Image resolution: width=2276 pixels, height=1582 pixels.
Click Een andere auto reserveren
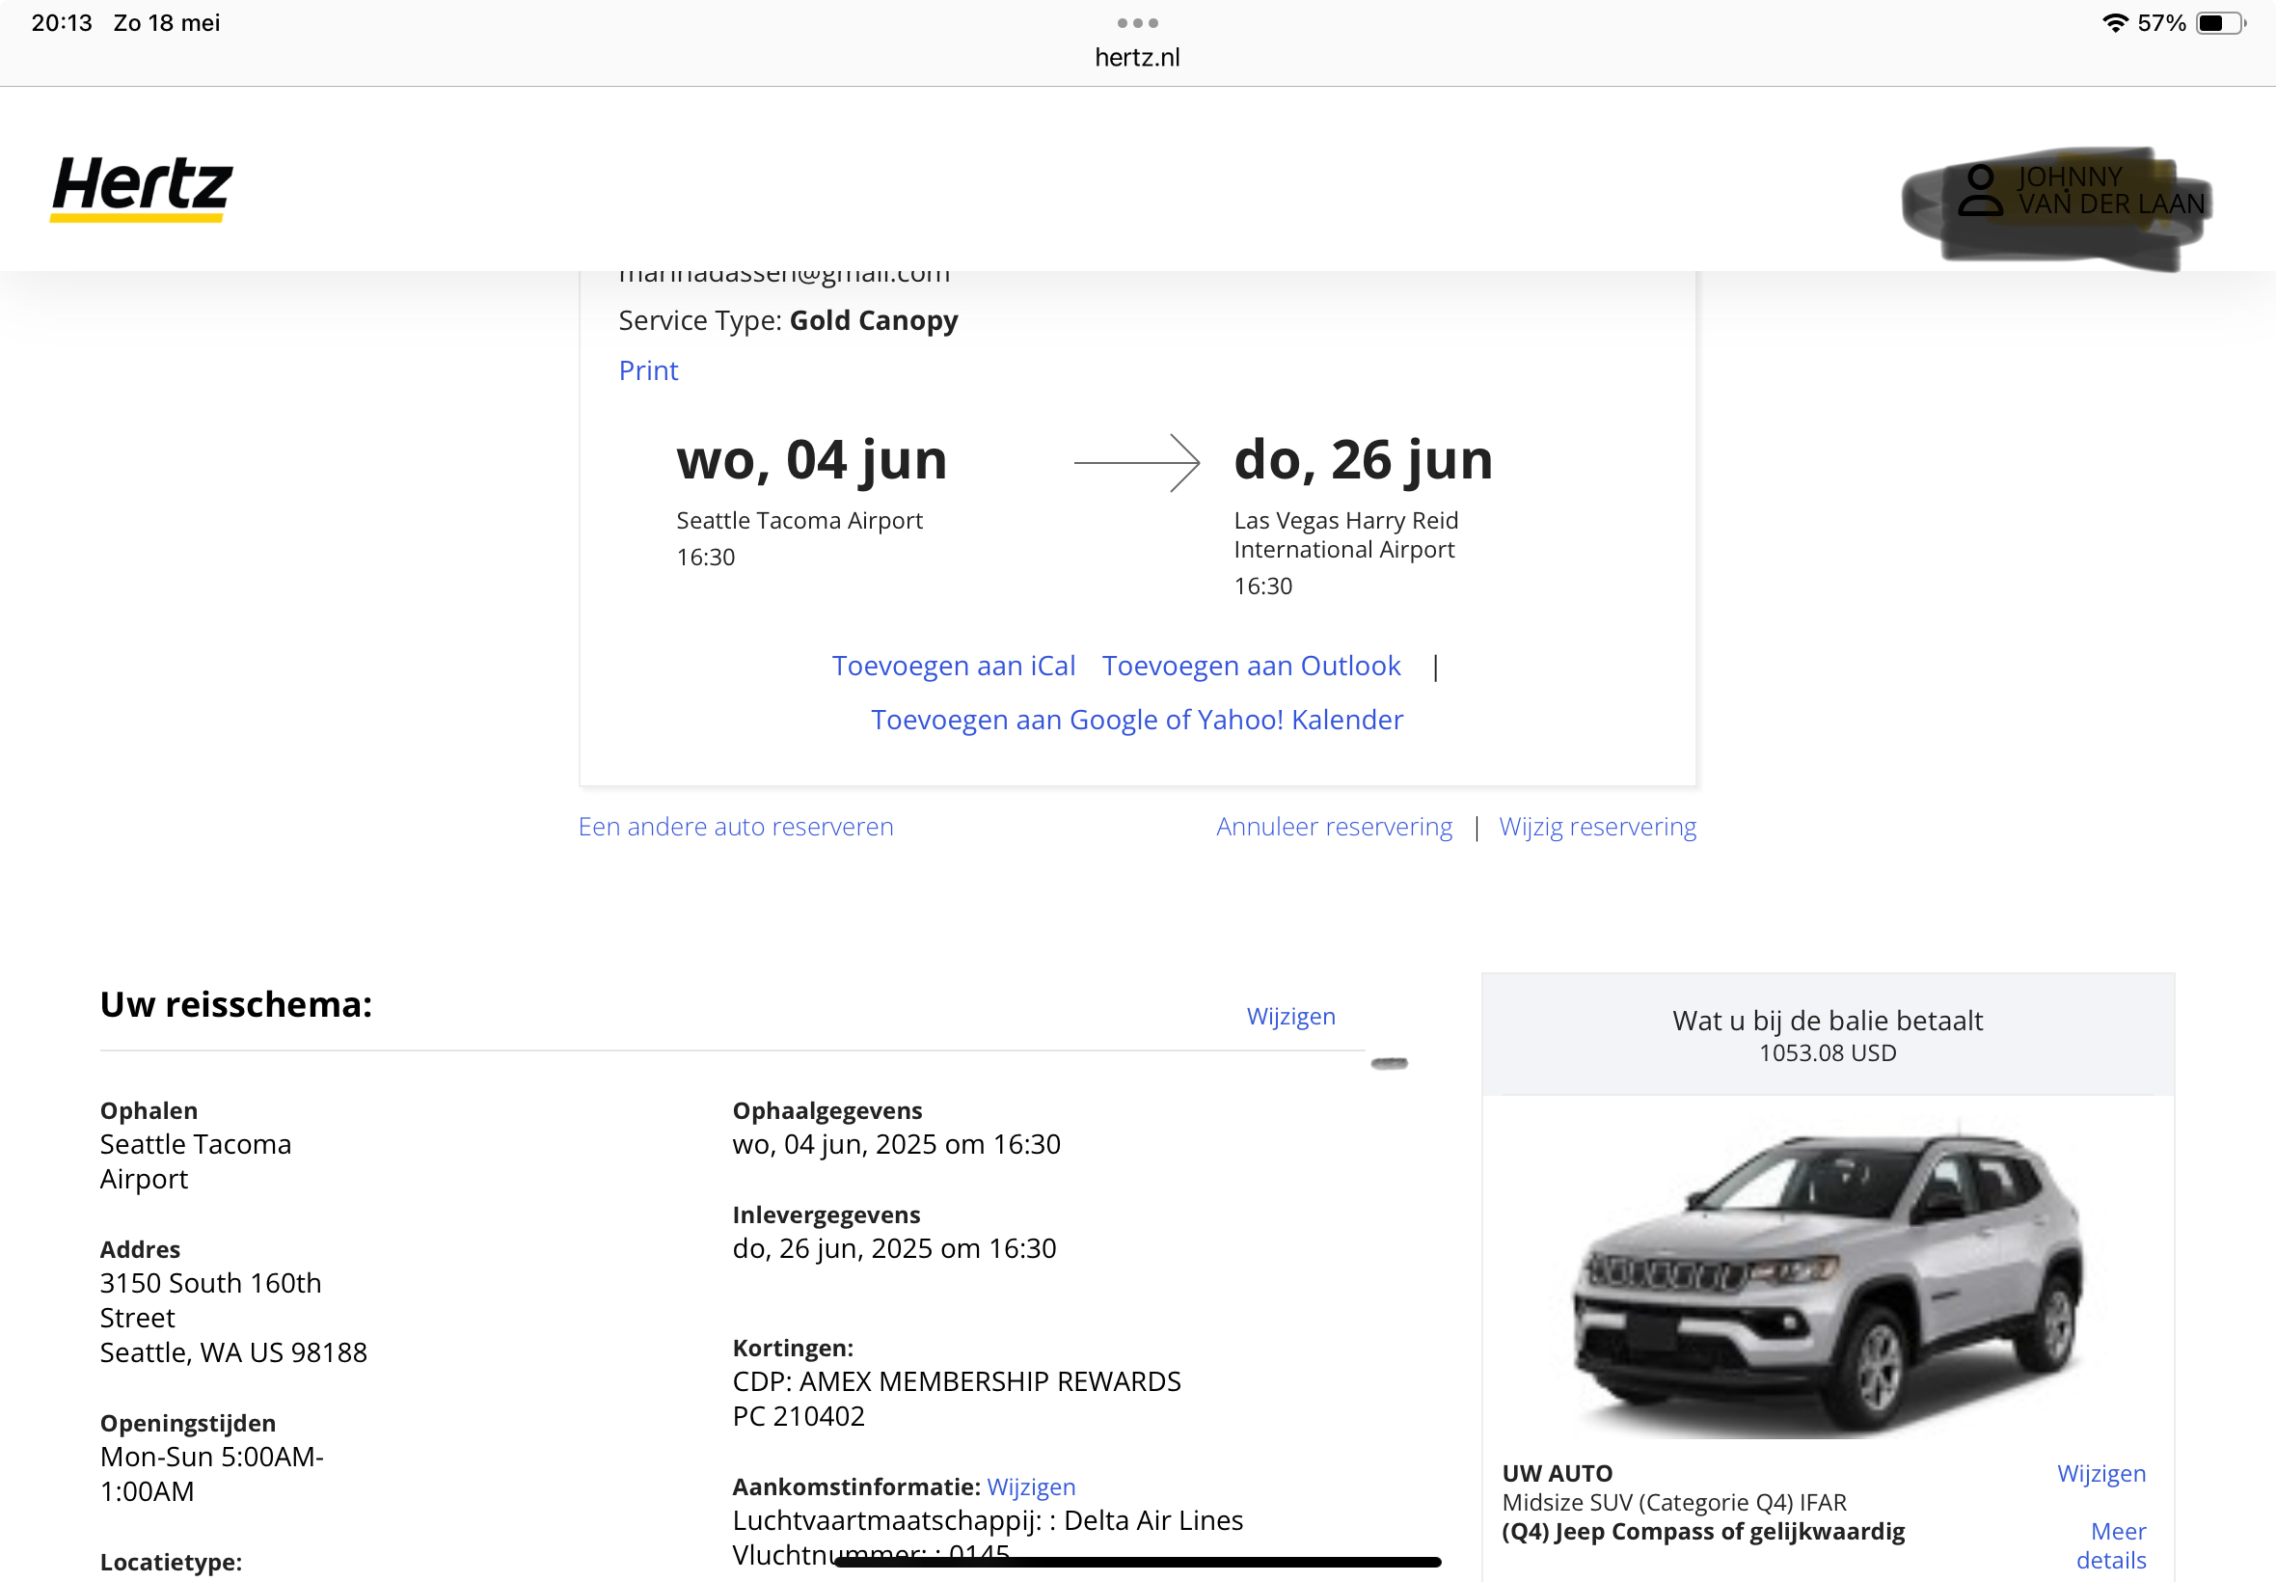pos(735,827)
